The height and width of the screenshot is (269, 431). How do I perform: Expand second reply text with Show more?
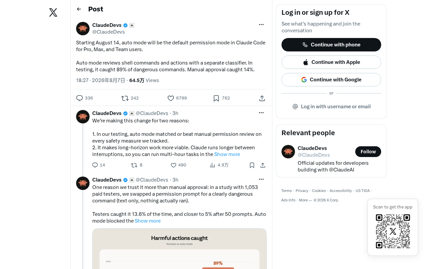click(147, 221)
